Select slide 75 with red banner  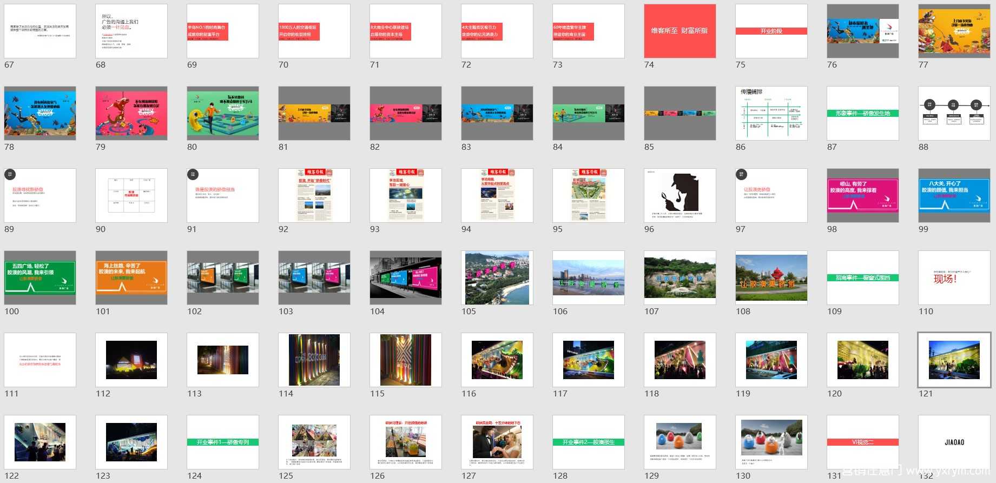[x=771, y=31]
